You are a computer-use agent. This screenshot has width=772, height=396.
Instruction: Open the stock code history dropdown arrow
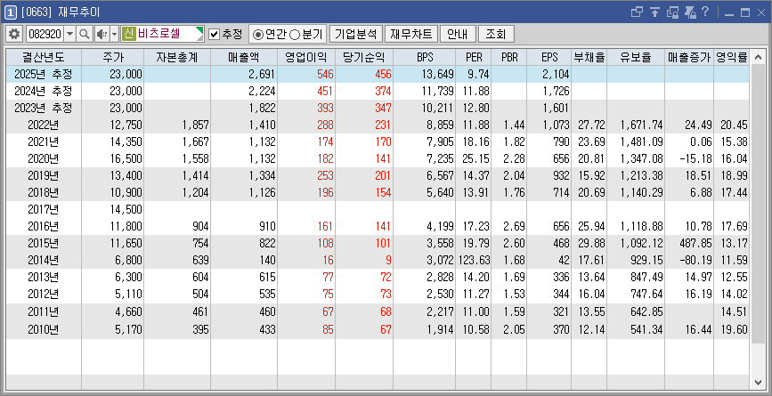click(69, 34)
